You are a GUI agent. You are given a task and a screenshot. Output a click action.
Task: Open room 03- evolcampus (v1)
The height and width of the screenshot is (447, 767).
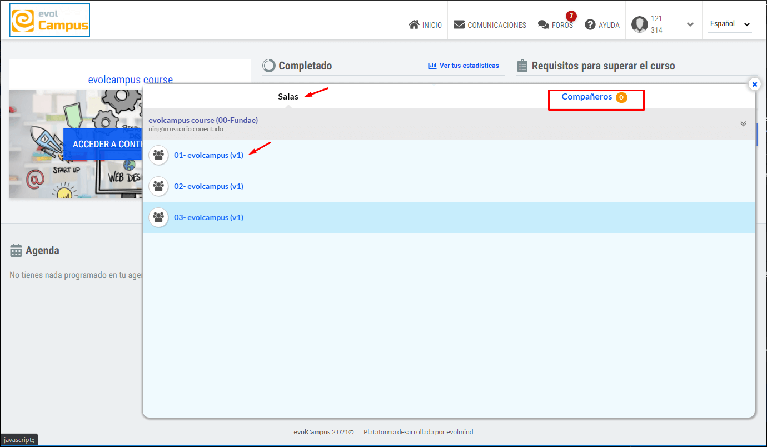point(208,217)
